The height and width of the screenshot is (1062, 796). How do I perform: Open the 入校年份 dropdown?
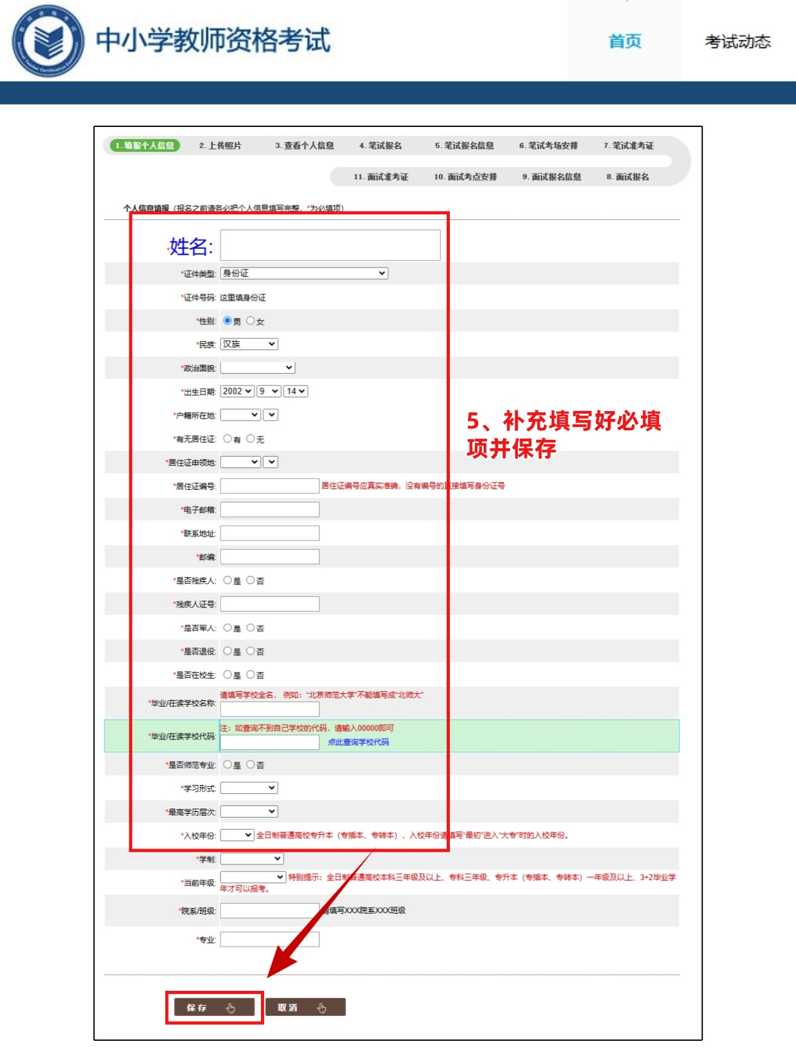click(x=237, y=835)
